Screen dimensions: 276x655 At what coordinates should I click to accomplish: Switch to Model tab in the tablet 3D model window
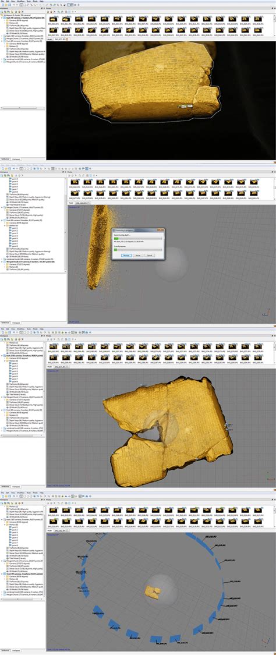49,367
